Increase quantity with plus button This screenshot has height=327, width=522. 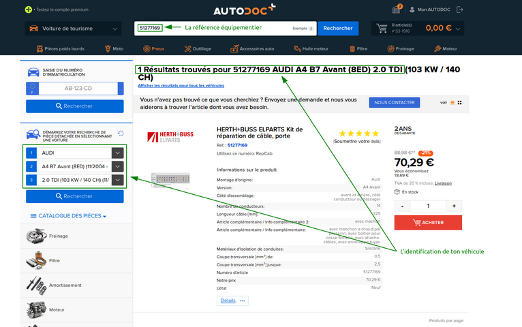pos(454,206)
